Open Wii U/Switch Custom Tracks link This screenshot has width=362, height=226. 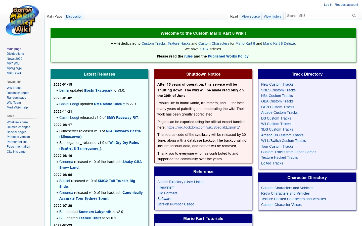tap(284, 141)
